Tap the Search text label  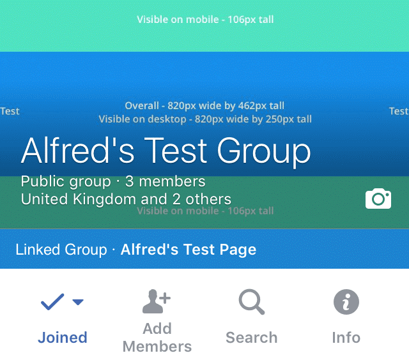(x=251, y=338)
